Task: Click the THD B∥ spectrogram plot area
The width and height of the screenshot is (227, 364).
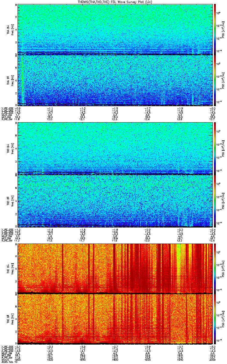Action: [114, 201]
